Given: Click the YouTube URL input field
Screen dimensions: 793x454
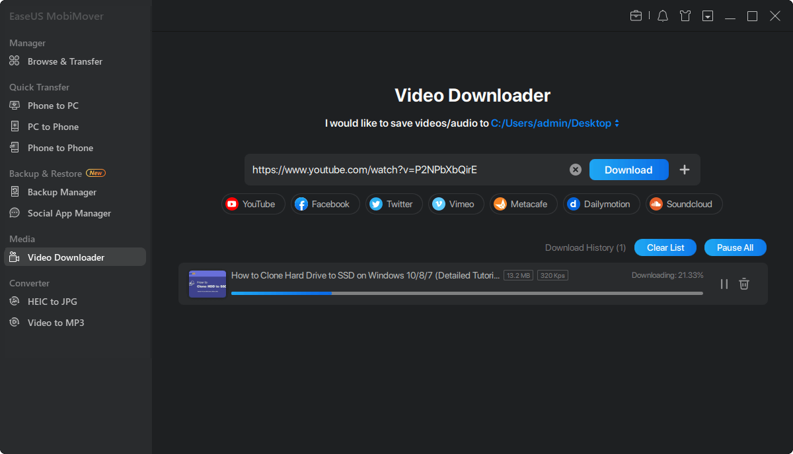Looking at the screenshot, I should 406,170.
